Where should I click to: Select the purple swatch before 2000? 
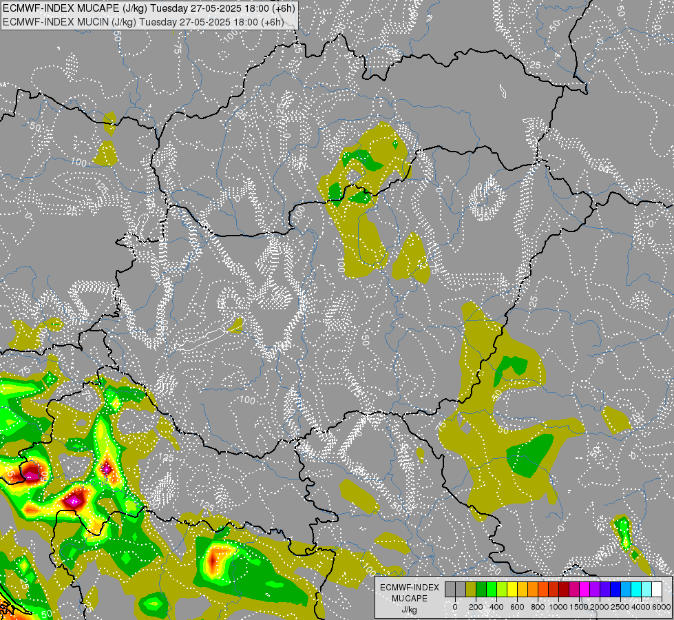coord(596,590)
